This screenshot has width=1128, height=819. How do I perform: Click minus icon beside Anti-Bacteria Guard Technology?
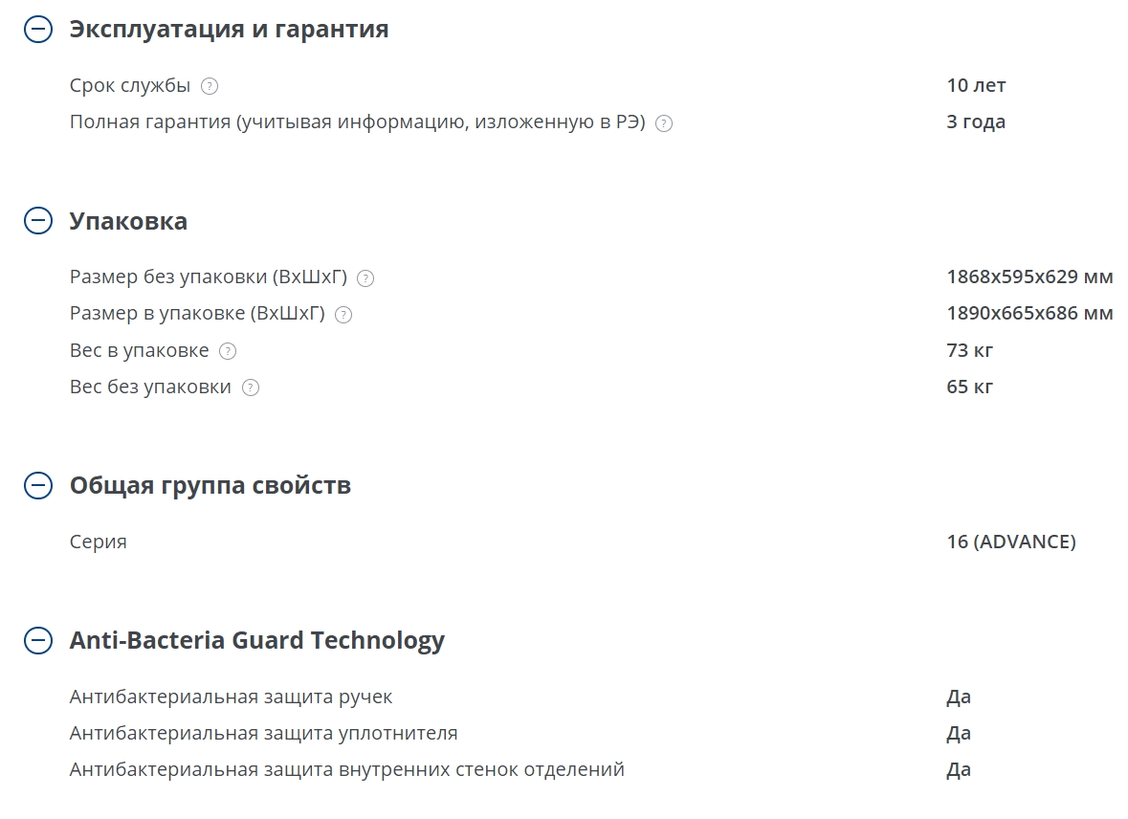pyautogui.click(x=38, y=641)
